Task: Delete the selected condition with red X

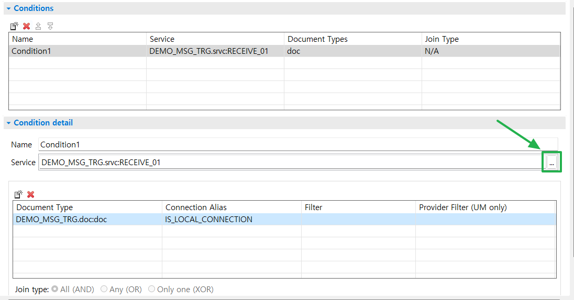Action: pyautogui.click(x=26, y=26)
